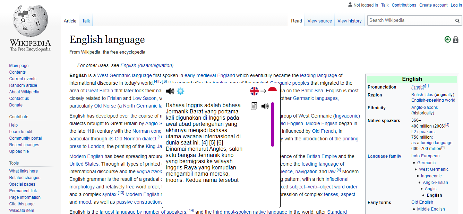
Task: Open British Empire link
Action: [x=321, y=156]
